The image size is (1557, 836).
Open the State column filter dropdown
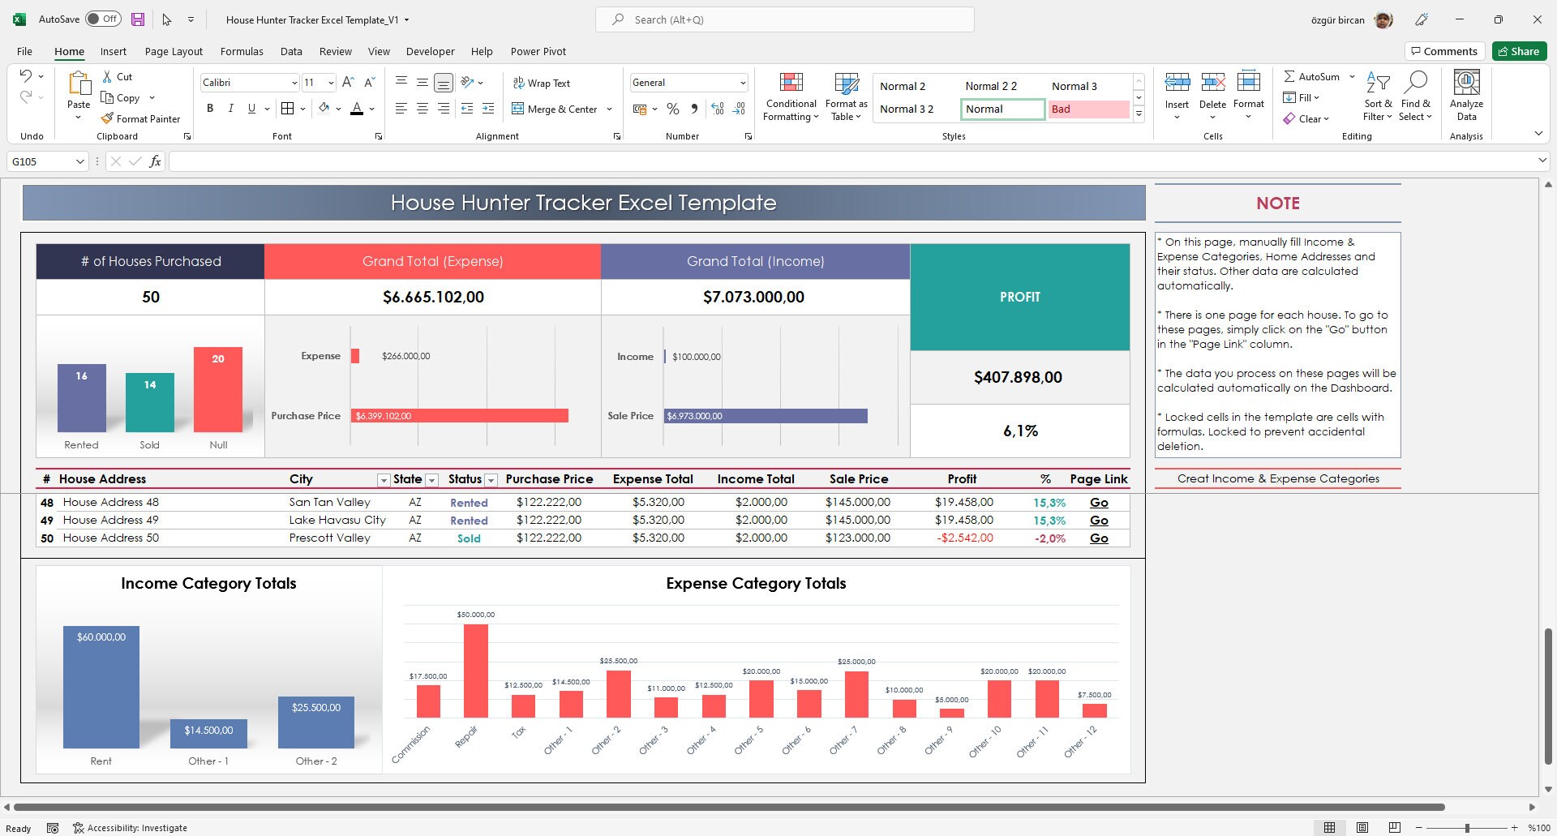click(x=431, y=480)
